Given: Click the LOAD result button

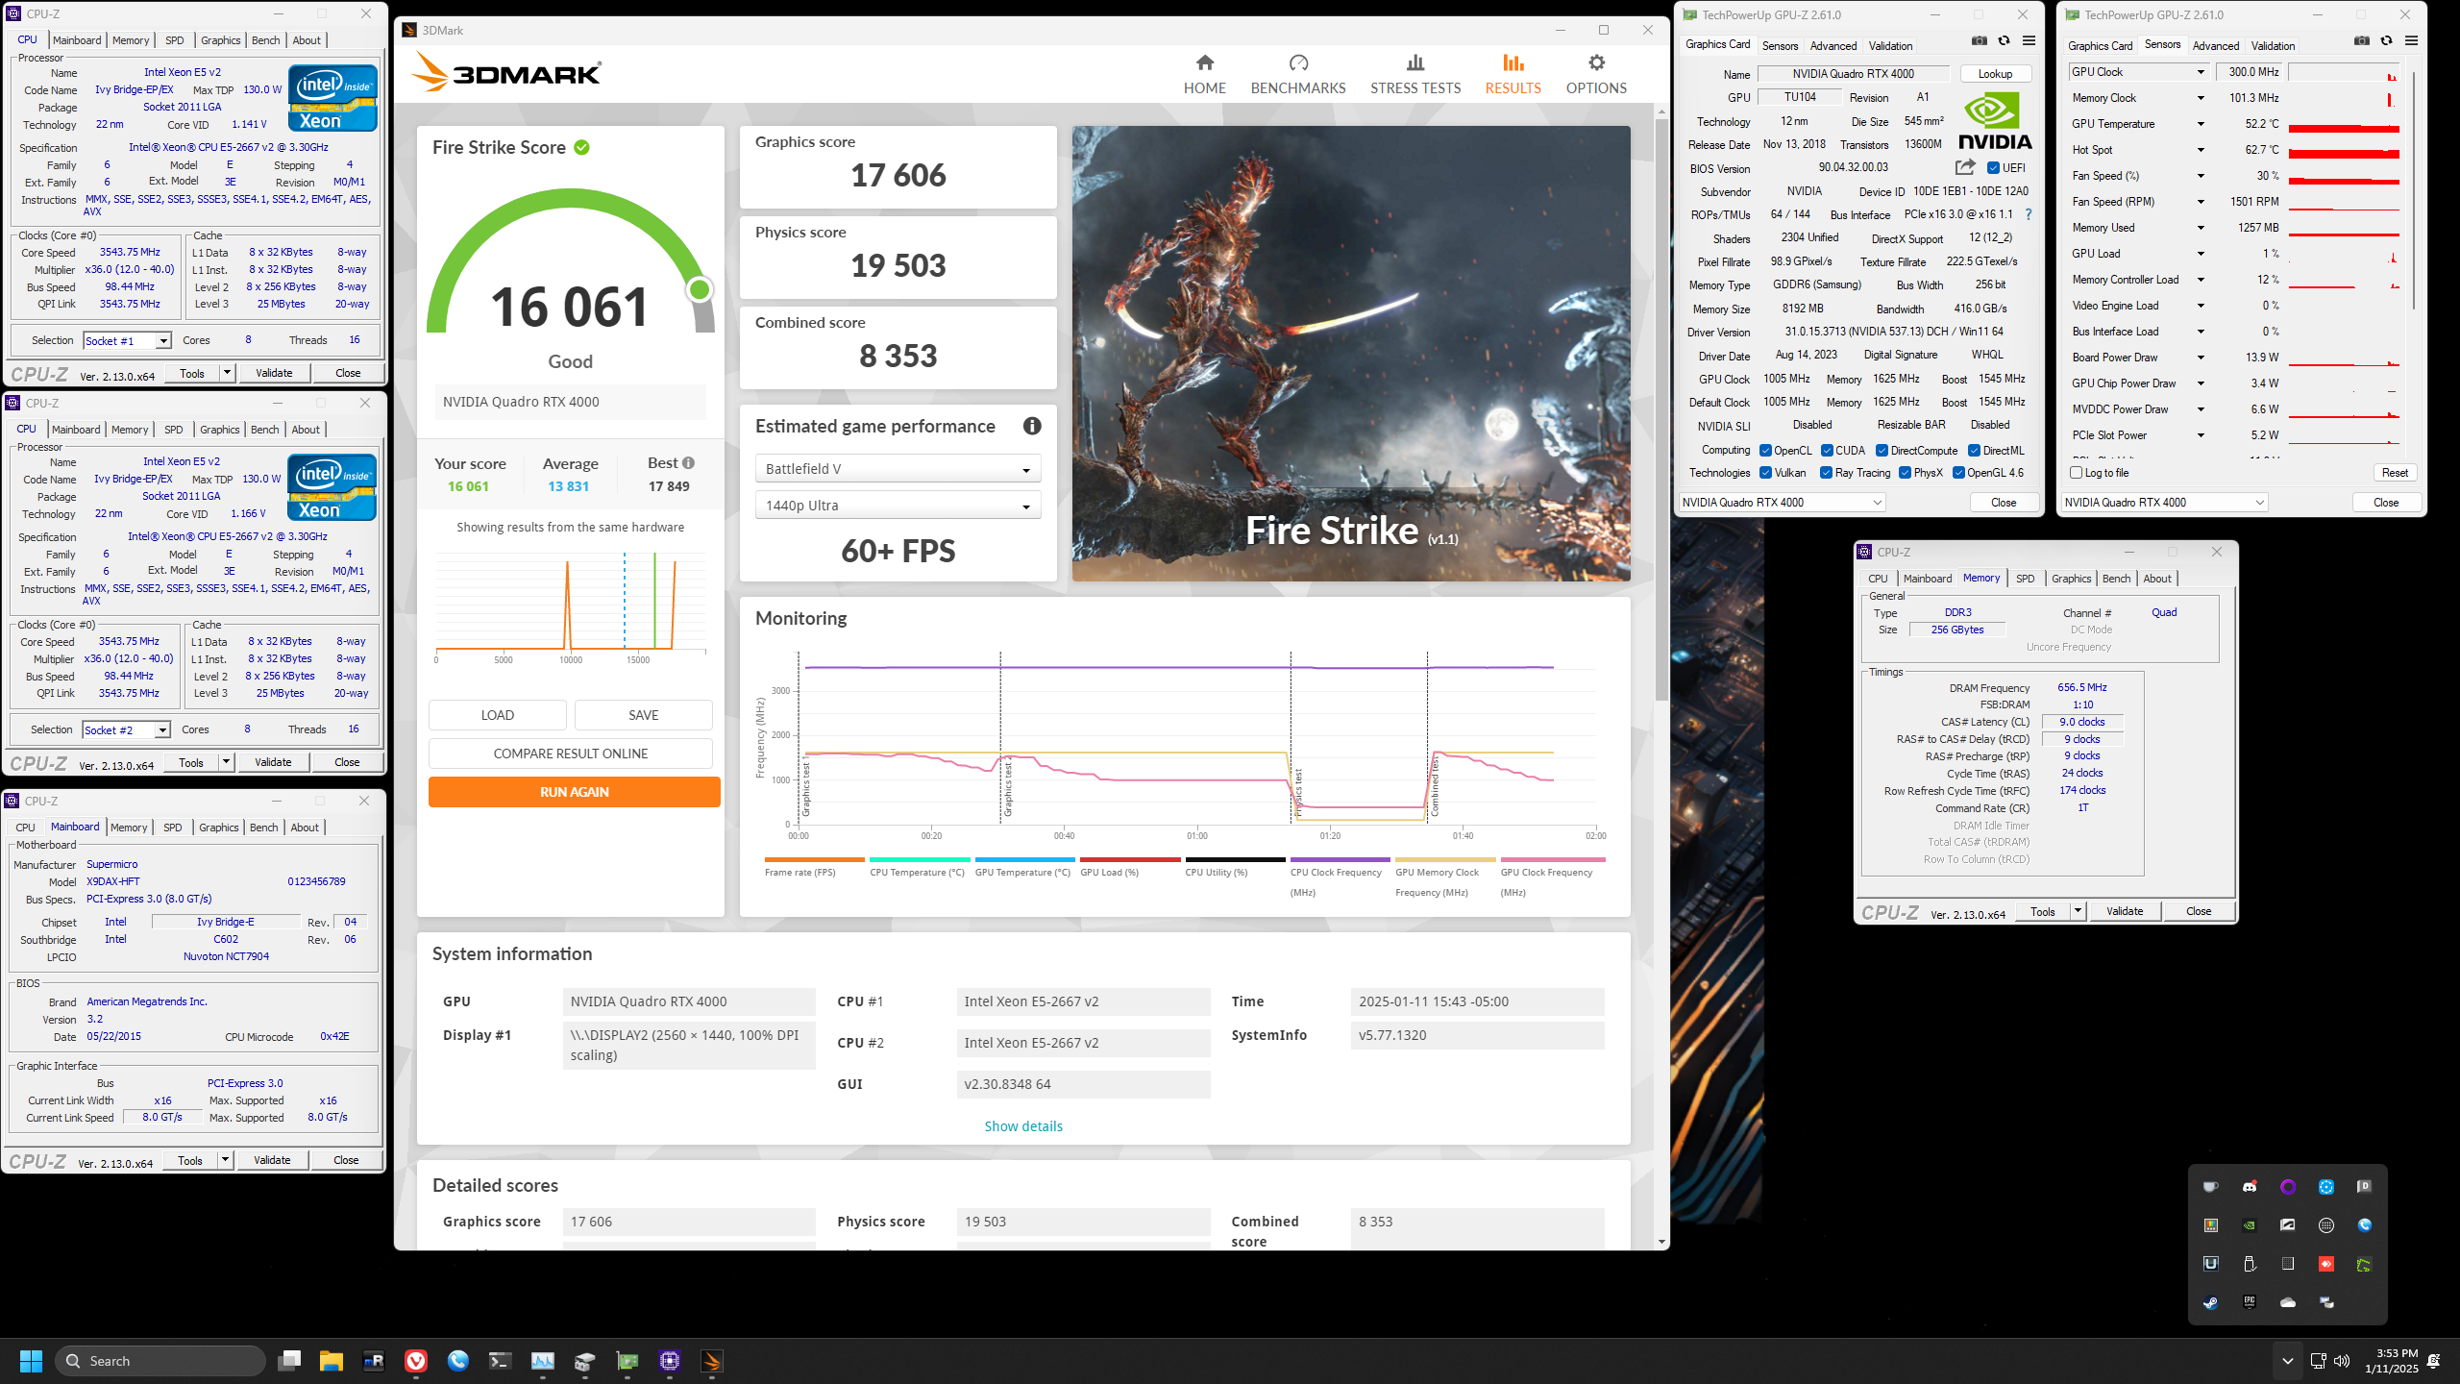Looking at the screenshot, I should tap(498, 715).
